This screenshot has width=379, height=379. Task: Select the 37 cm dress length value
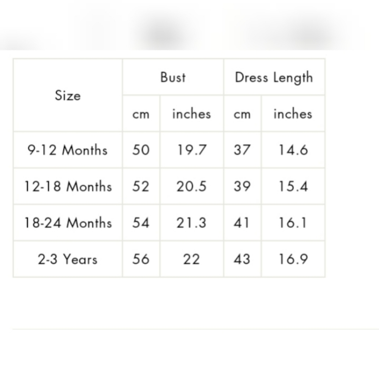click(x=242, y=150)
